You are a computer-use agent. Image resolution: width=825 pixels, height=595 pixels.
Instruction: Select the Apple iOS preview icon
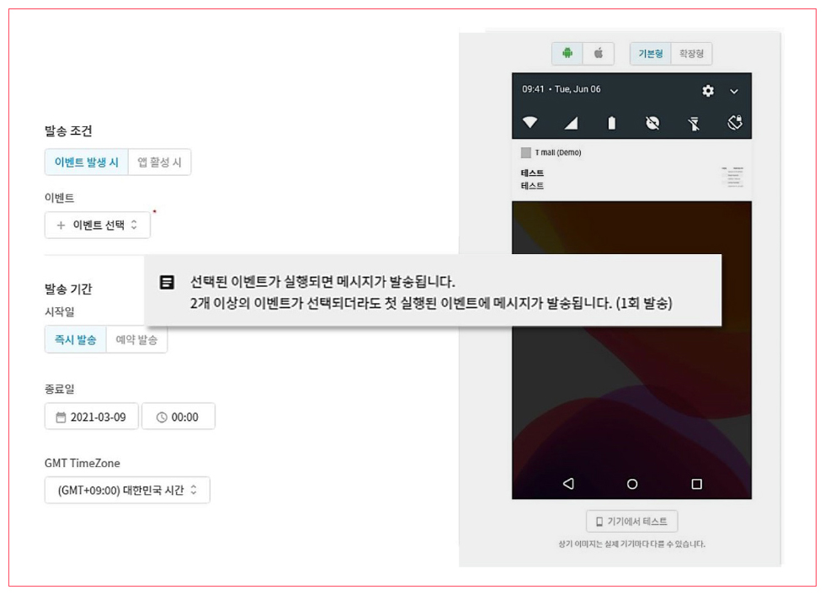pos(599,53)
